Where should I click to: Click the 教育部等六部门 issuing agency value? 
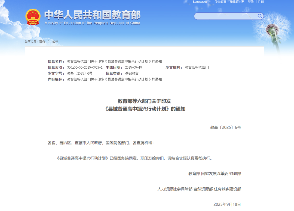pos(197,68)
